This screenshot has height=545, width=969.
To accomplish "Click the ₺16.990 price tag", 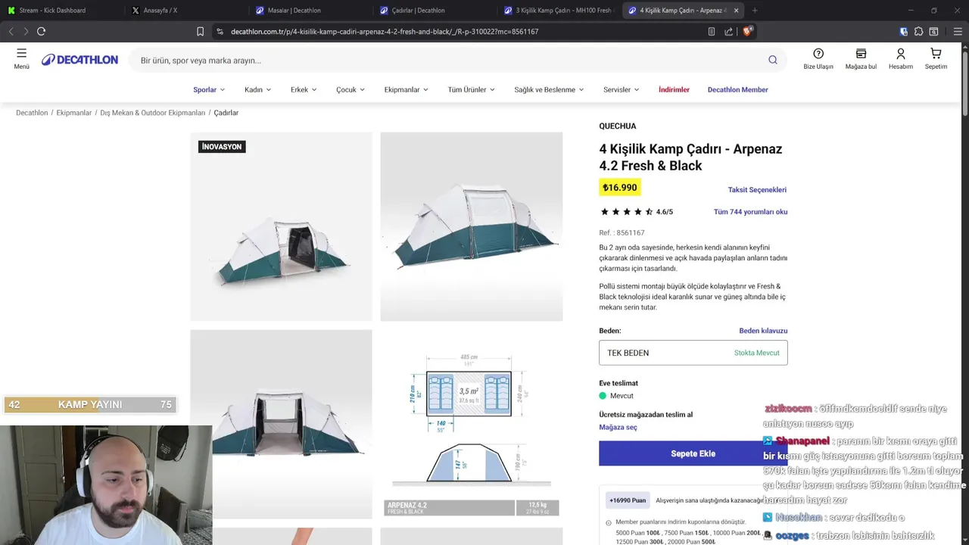I will [x=619, y=188].
